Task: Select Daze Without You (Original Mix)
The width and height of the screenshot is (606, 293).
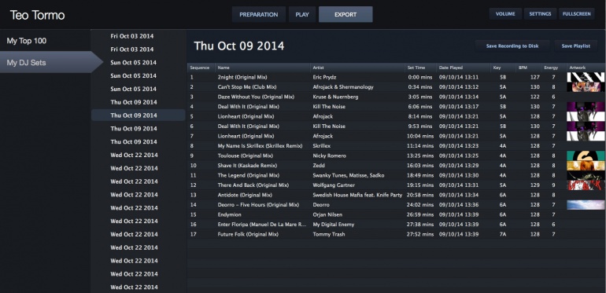Action: pyautogui.click(x=256, y=97)
